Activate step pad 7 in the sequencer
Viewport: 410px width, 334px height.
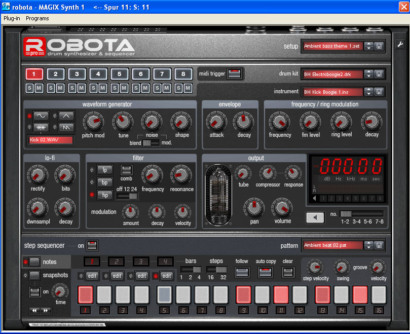[x=202, y=294]
